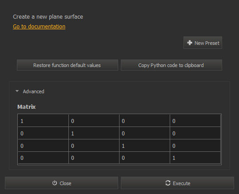Select matrix cell row three column four
Screen dimensions: 239x194
[x=195, y=146]
